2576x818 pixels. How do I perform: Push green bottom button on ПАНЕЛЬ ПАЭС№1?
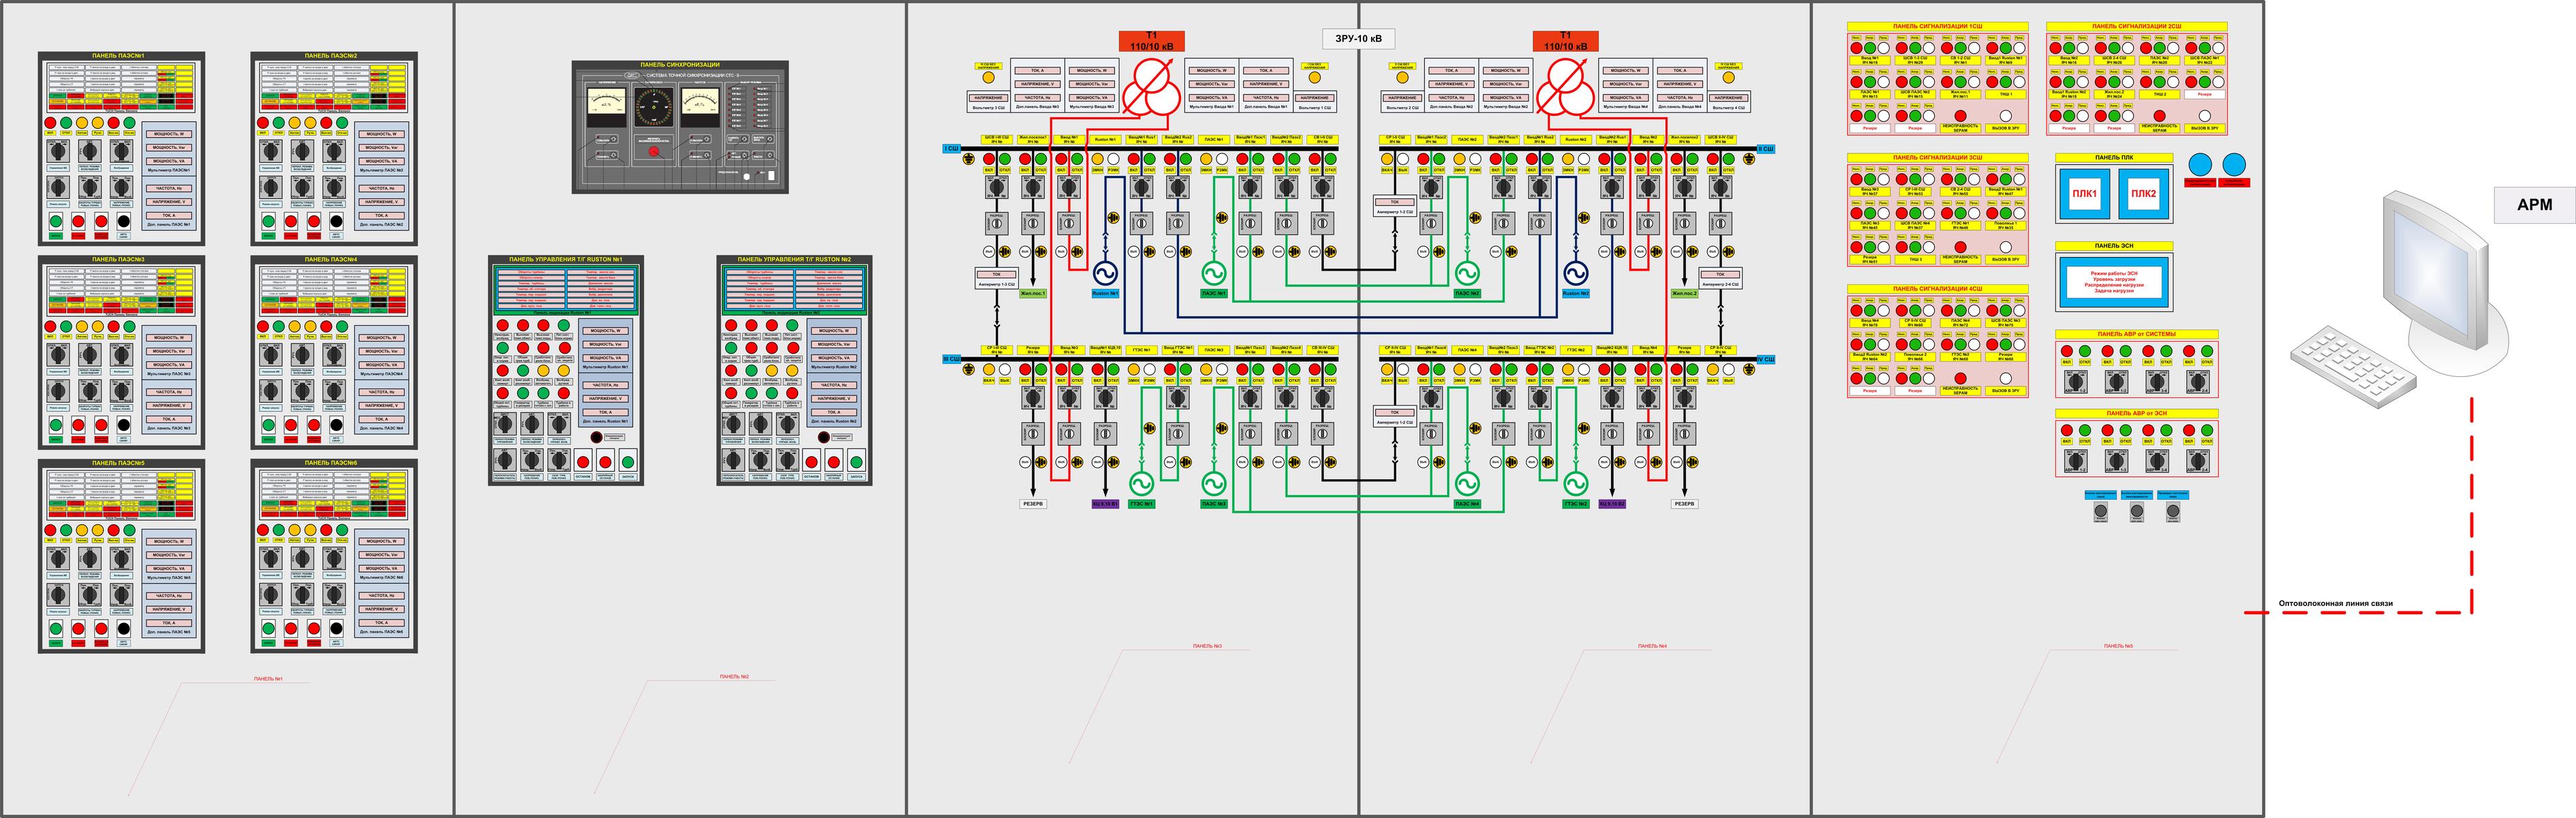click(56, 220)
